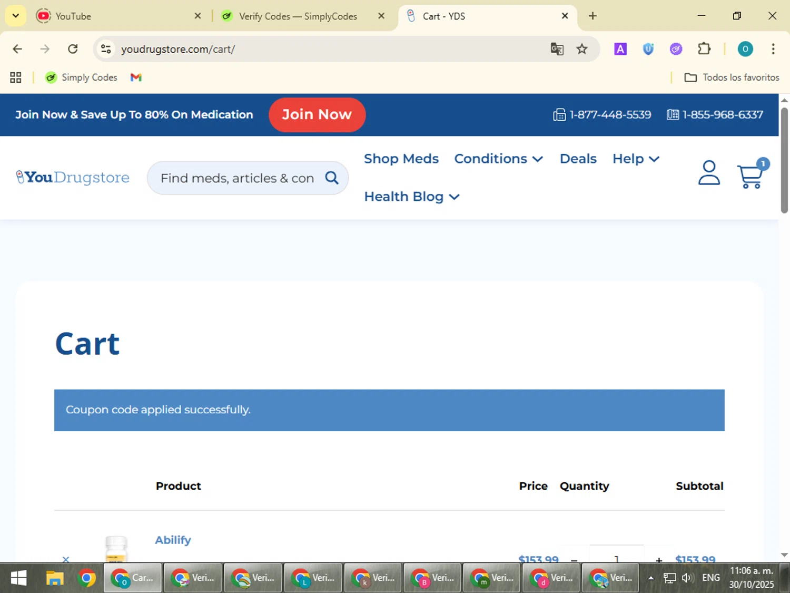Open Chrome three-dot menu
790x593 pixels.
[773, 49]
